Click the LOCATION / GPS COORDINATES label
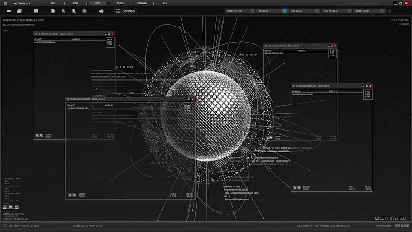The height and width of the screenshot is (232, 412). (19, 25)
